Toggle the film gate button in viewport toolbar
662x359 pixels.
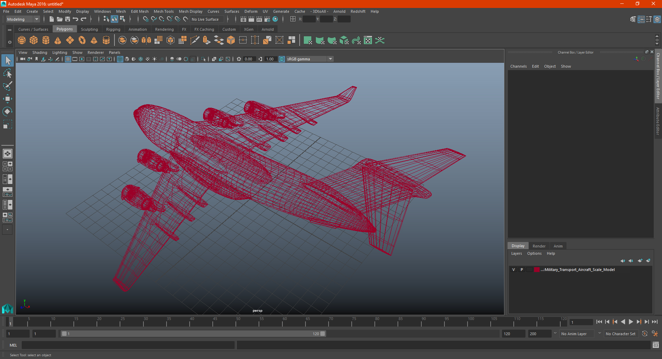point(75,59)
